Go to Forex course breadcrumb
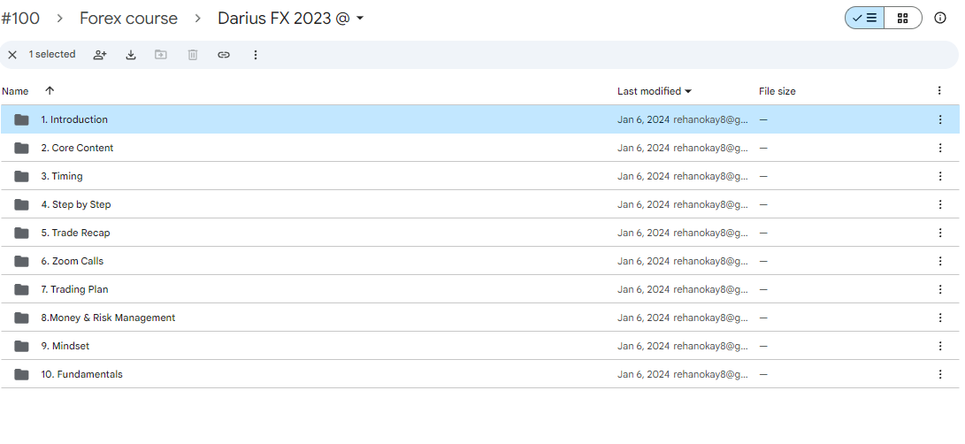 pyautogui.click(x=128, y=19)
